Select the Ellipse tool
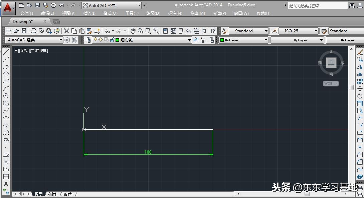 pyautogui.click(x=6, y=118)
